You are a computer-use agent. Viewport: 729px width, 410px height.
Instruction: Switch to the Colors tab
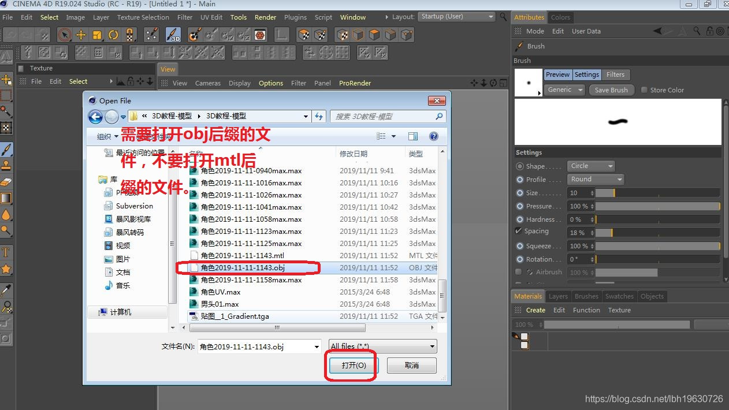coord(560,17)
